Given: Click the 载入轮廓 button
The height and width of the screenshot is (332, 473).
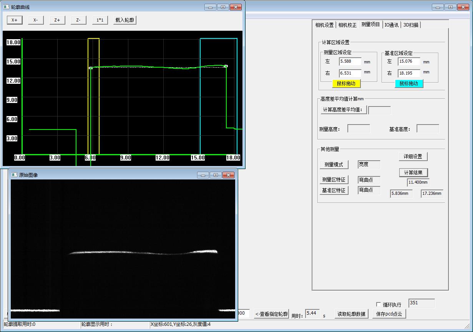Looking at the screenshot, I should coord(125,20).
